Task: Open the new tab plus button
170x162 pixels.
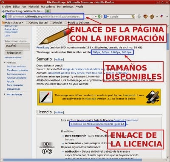Action: point(48,11)
